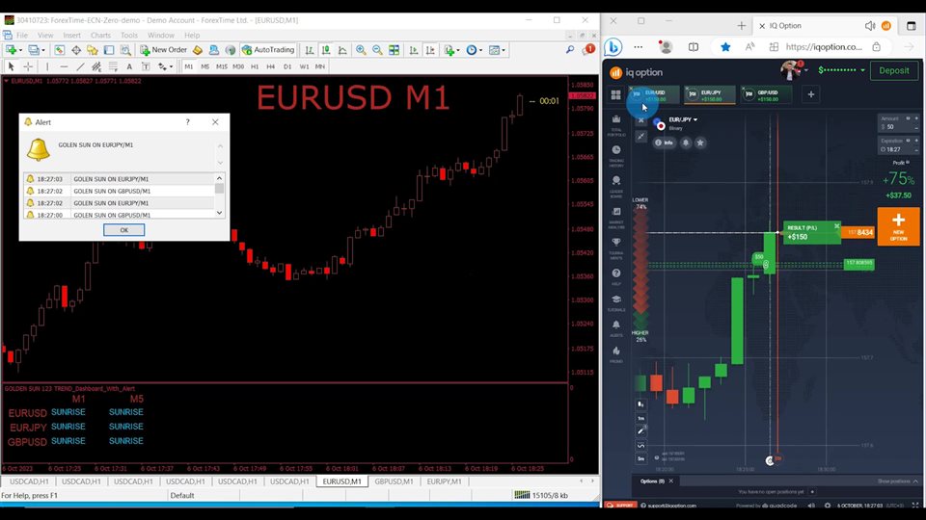The width and height of the screenshot is (926, 520).
Task: Open Trading History in IQ Option sidebar
Action: click(616, 156)
